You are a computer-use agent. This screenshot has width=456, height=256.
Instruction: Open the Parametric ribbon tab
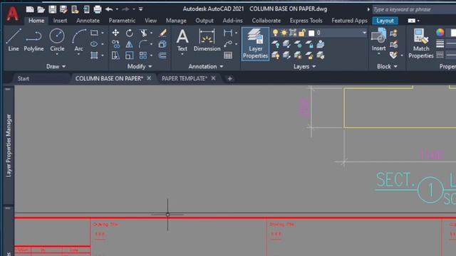point(122,21)
